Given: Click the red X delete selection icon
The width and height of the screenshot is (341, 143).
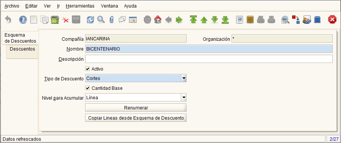Looking at the screenshot, I should coord(65,20).
